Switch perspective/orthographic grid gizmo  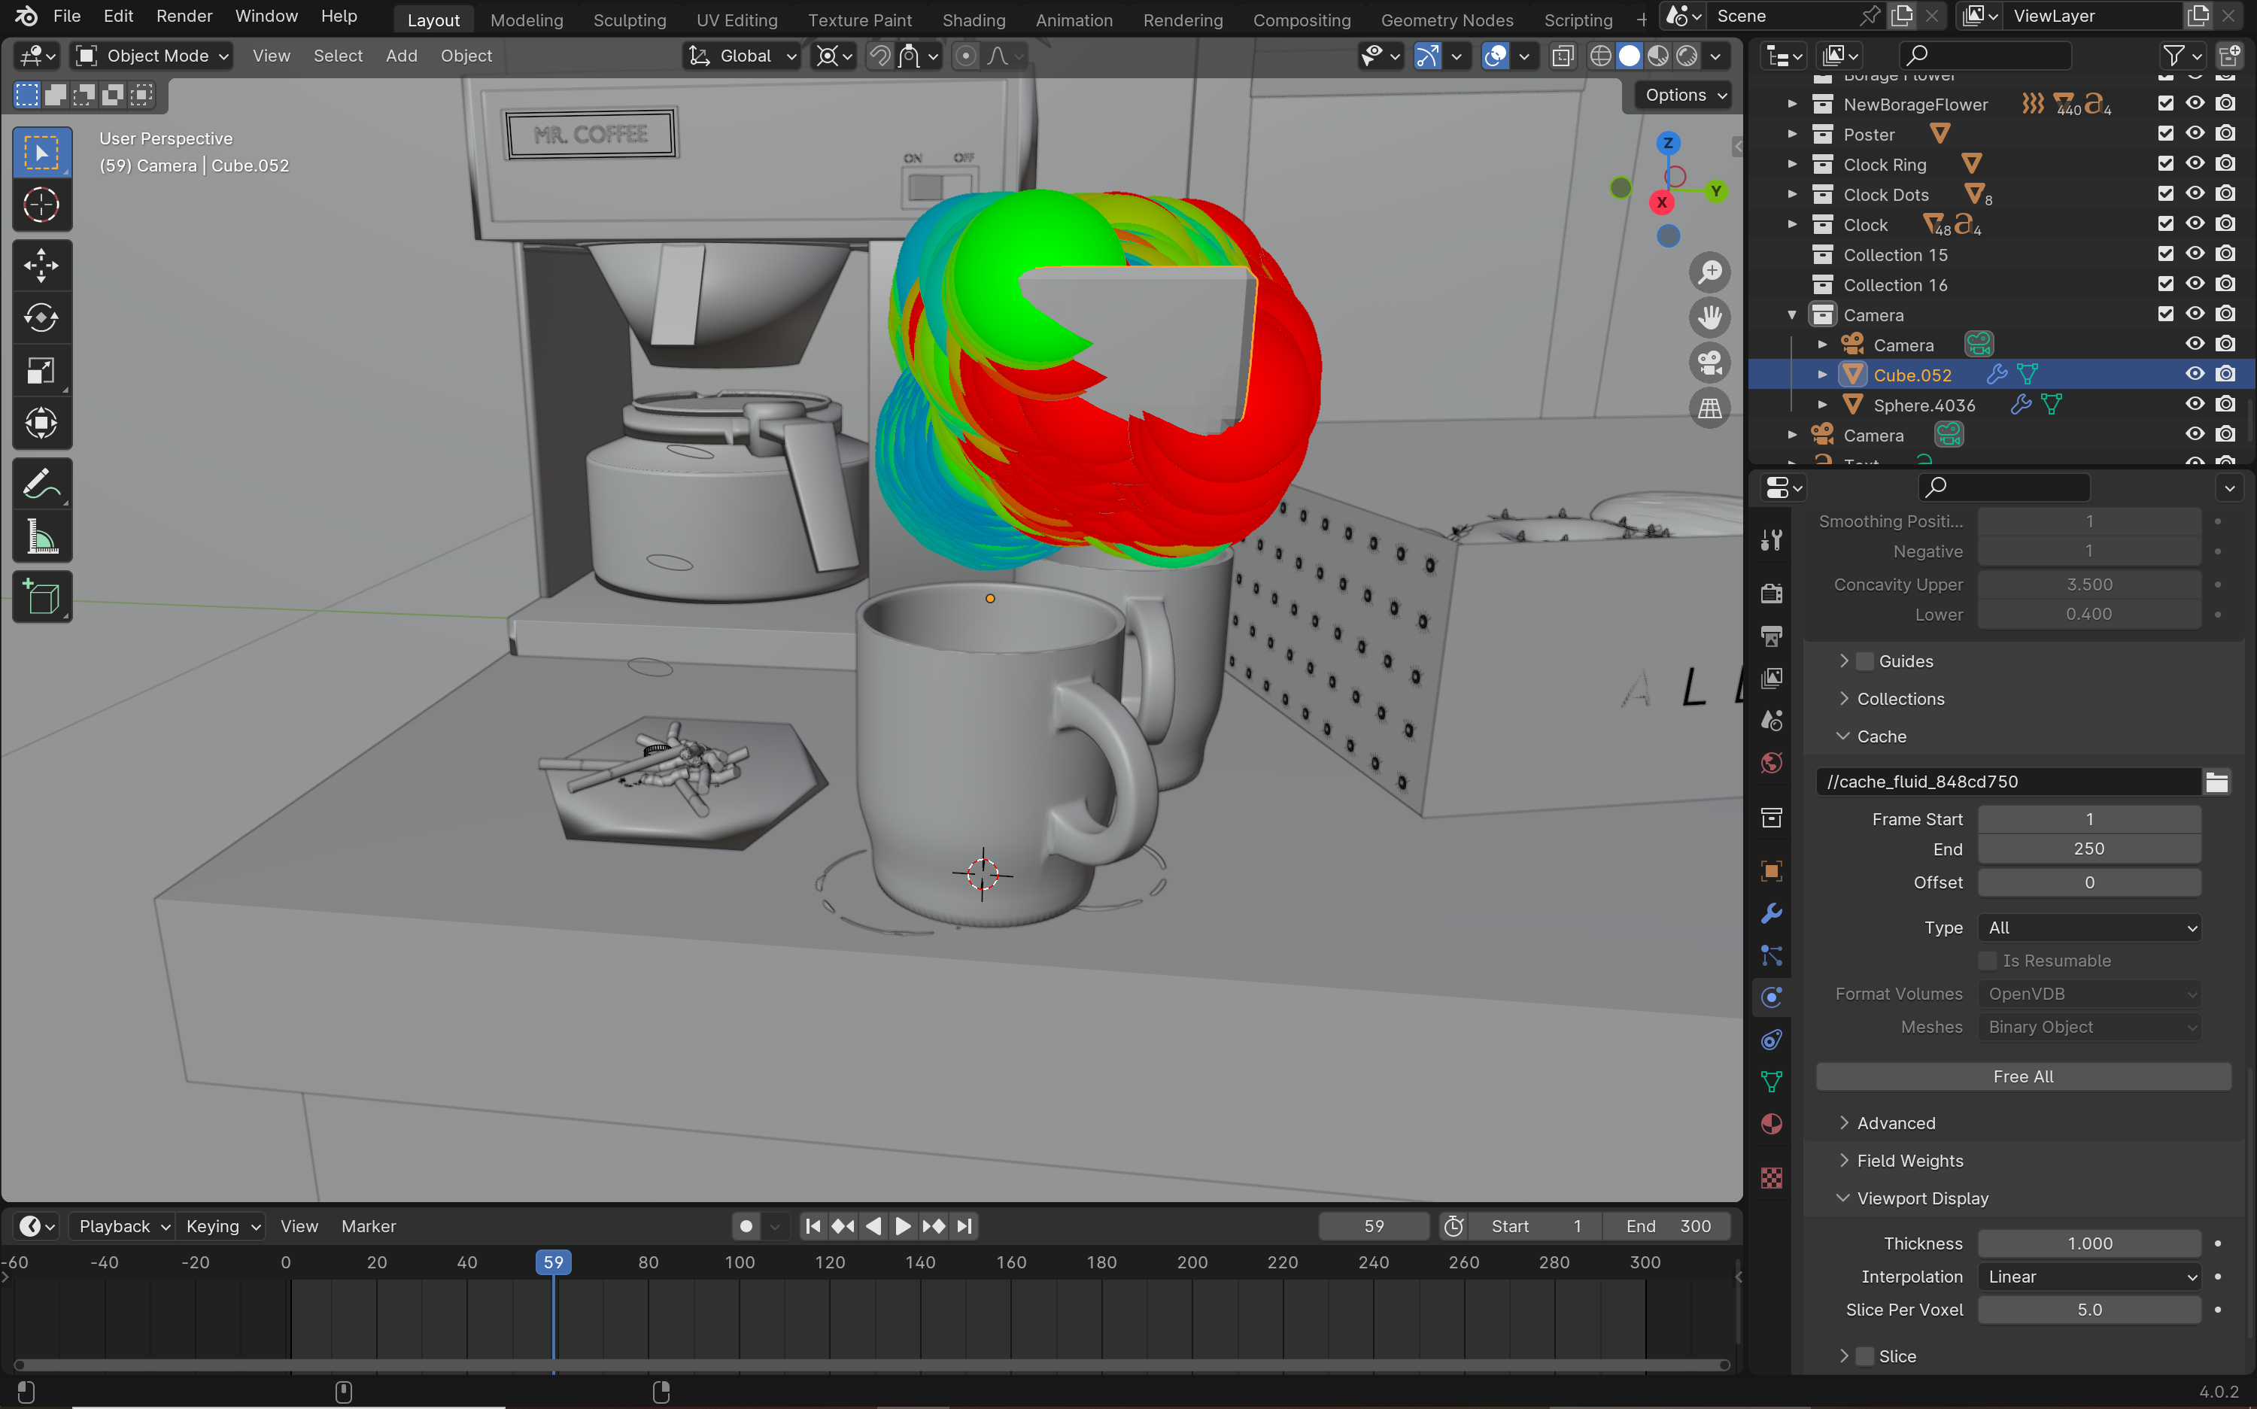tap(1709, 408)
